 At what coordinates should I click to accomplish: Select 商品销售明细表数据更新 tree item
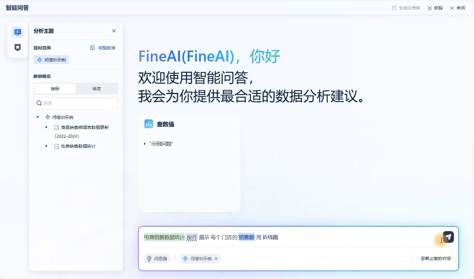[x=85, y=127]
